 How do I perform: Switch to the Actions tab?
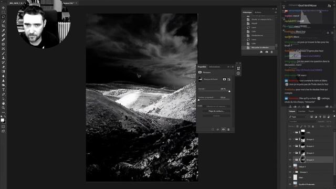click(258, 13)
